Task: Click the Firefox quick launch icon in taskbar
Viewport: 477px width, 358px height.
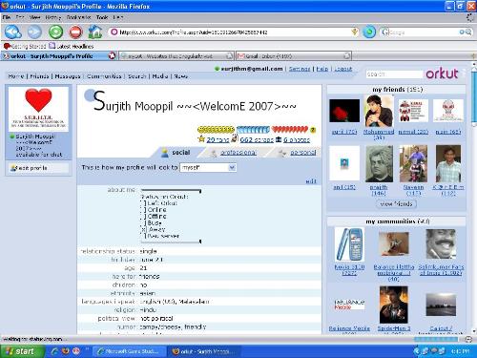Action: pyautogui.click(x=66, y=351)
